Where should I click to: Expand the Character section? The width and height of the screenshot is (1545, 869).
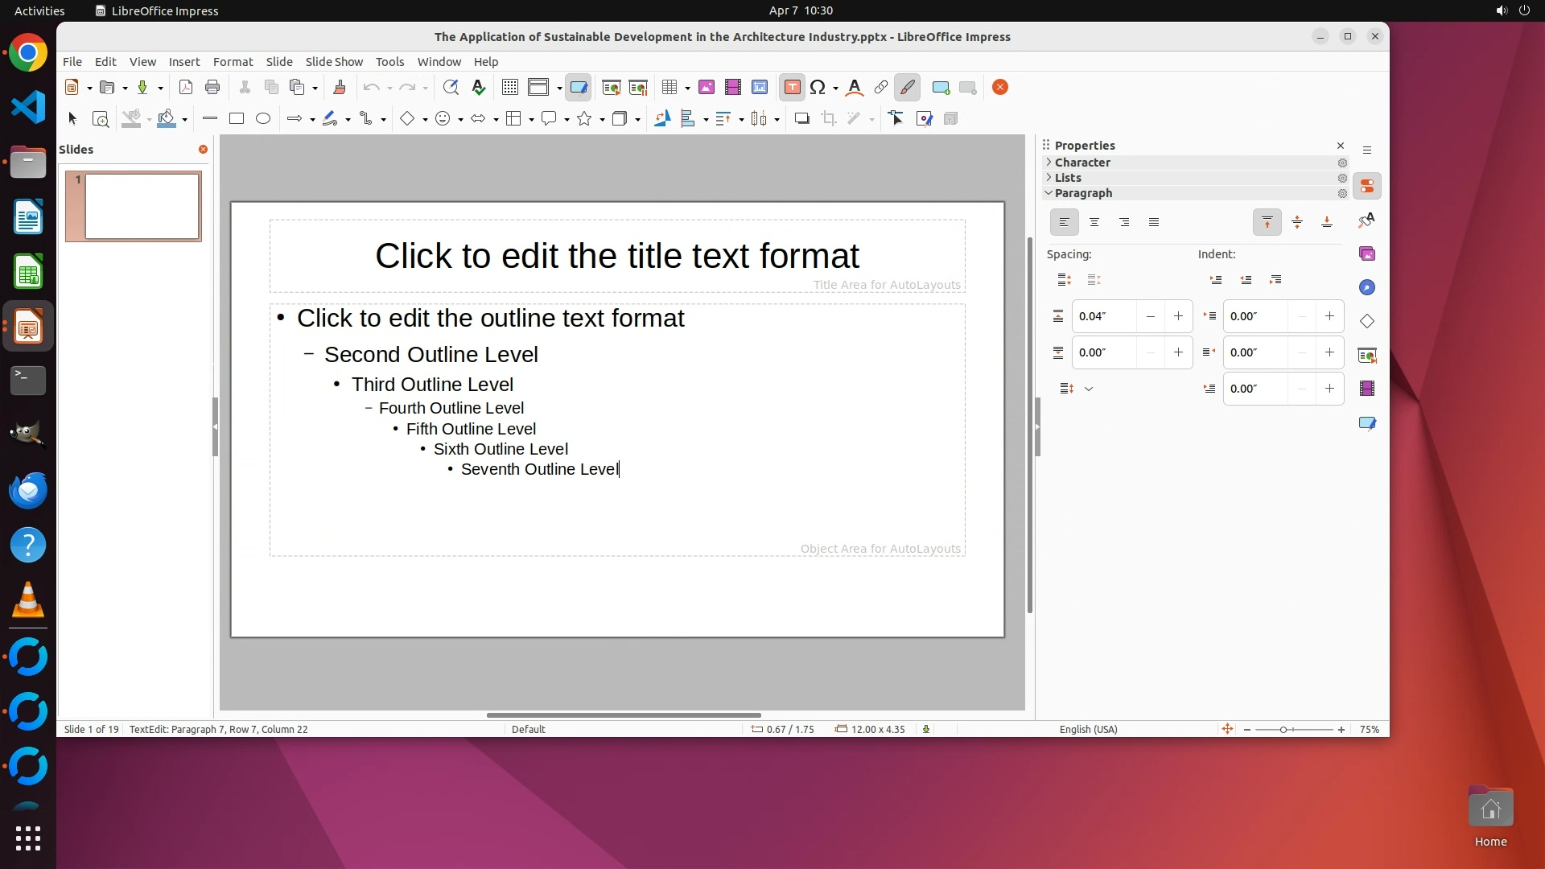1082,163
